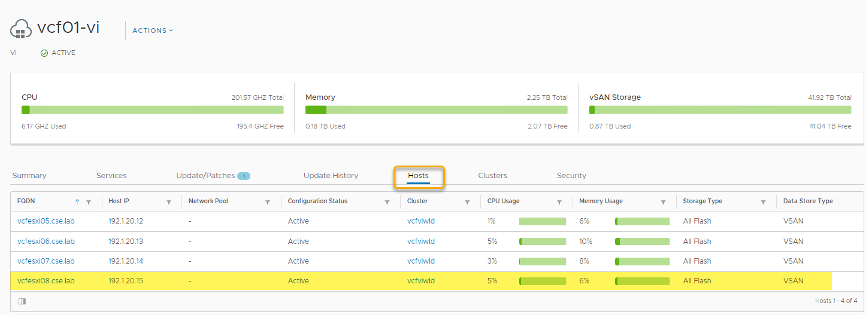Image resolution: width=866 pixels, height=315 pixels.
Task: Open the Memory Usage column filter
Action: click(x=663, y=202)
